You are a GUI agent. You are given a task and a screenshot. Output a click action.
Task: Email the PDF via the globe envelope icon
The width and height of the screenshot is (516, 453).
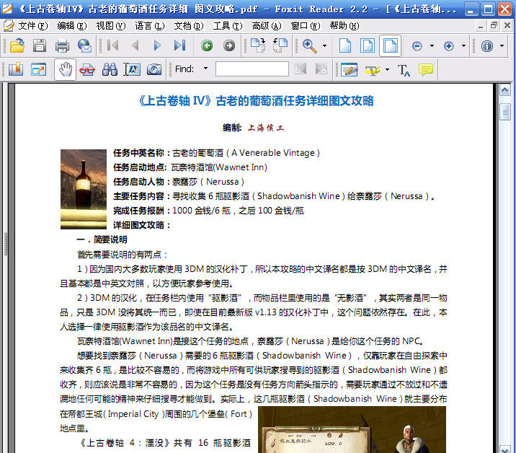[84, 45]
